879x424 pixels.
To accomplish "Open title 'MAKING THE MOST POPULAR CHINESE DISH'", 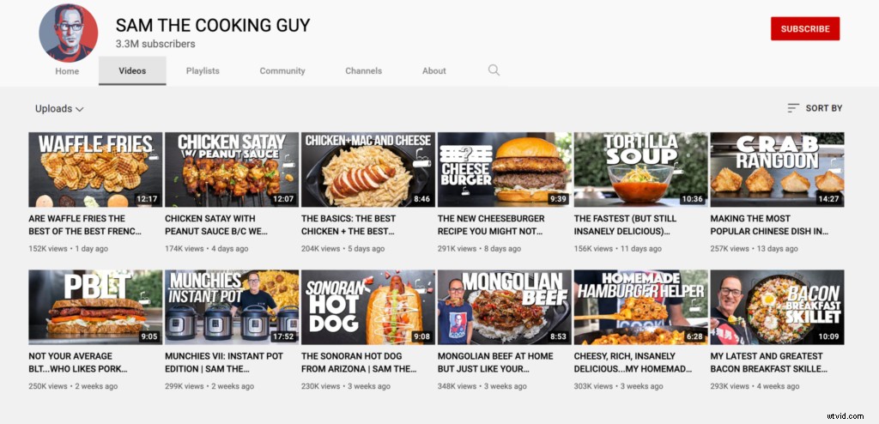I will (770, 225).
